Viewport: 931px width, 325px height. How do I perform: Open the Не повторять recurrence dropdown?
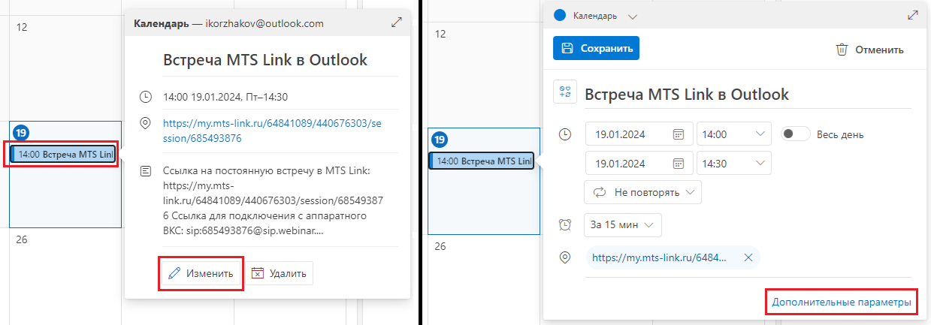point(642,192)
